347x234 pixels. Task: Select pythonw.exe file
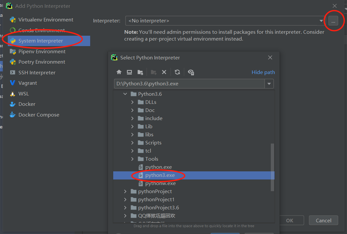click(x=160, y=183)
